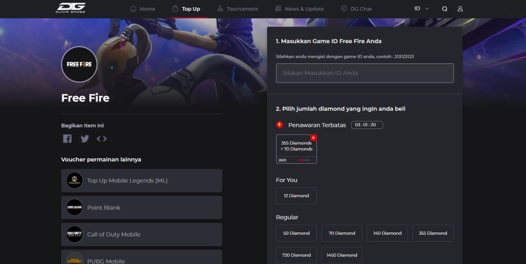
Task: Click 'Voucher permainan lainnya' heading
Action: point(101,160)
